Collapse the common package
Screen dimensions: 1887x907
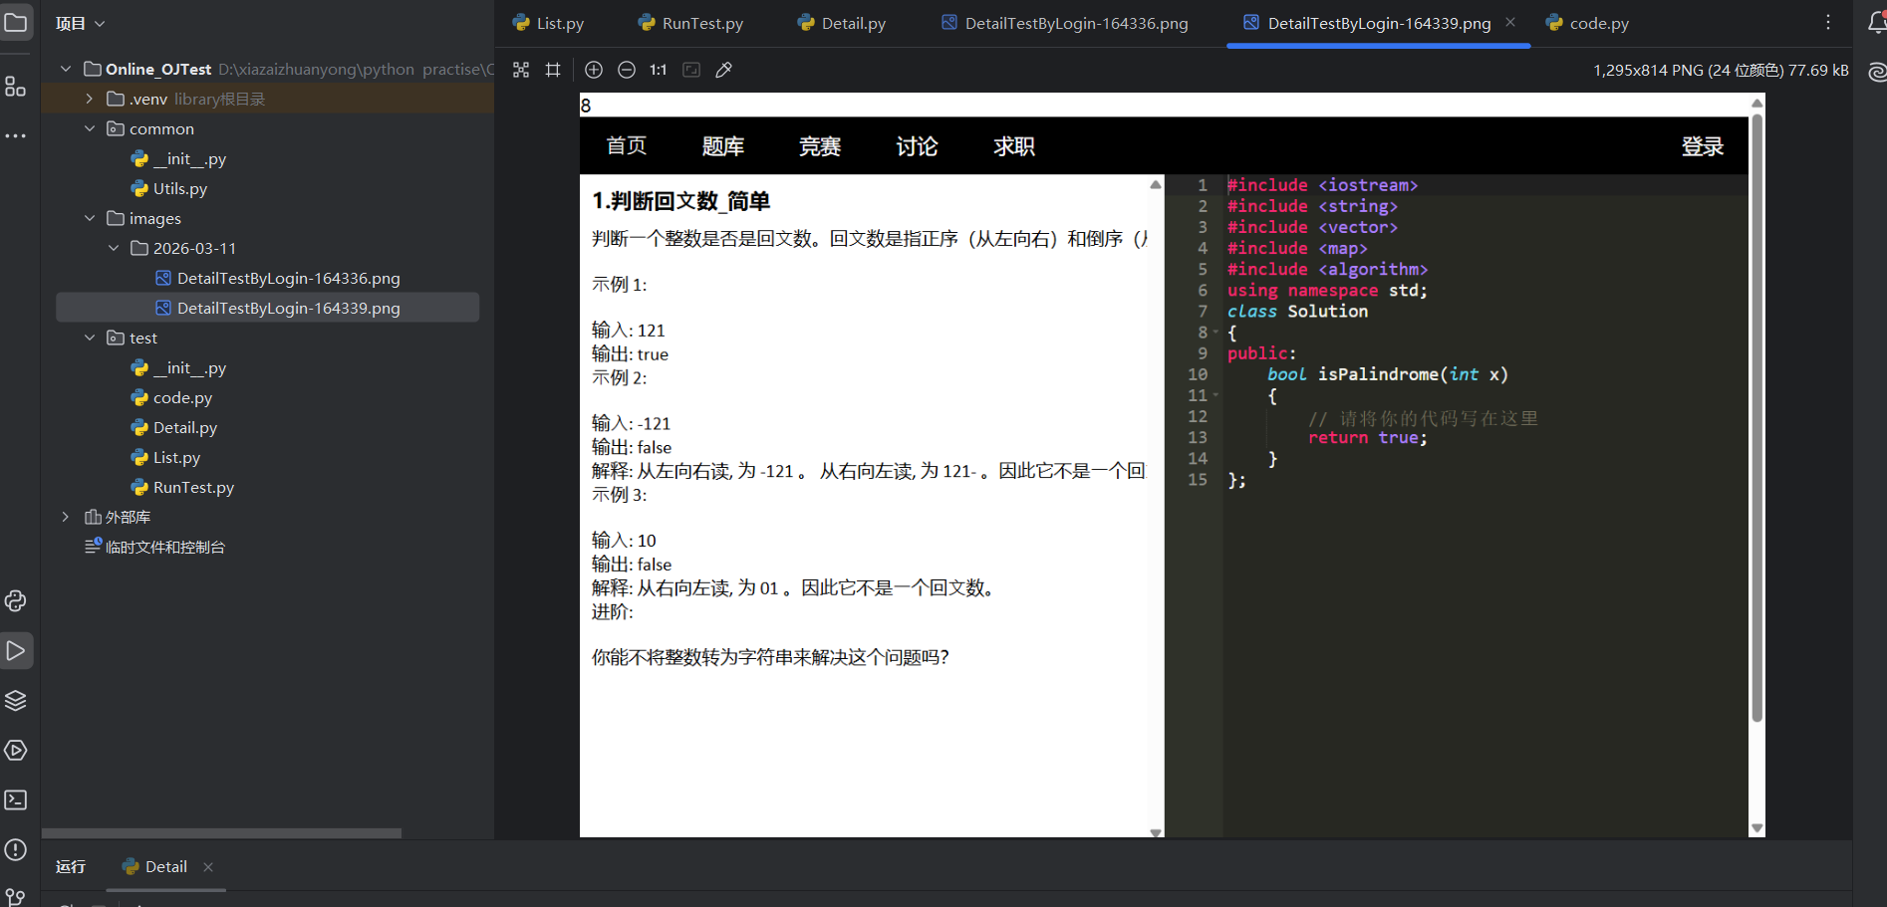pyautogui.click(x=90, y=128)
